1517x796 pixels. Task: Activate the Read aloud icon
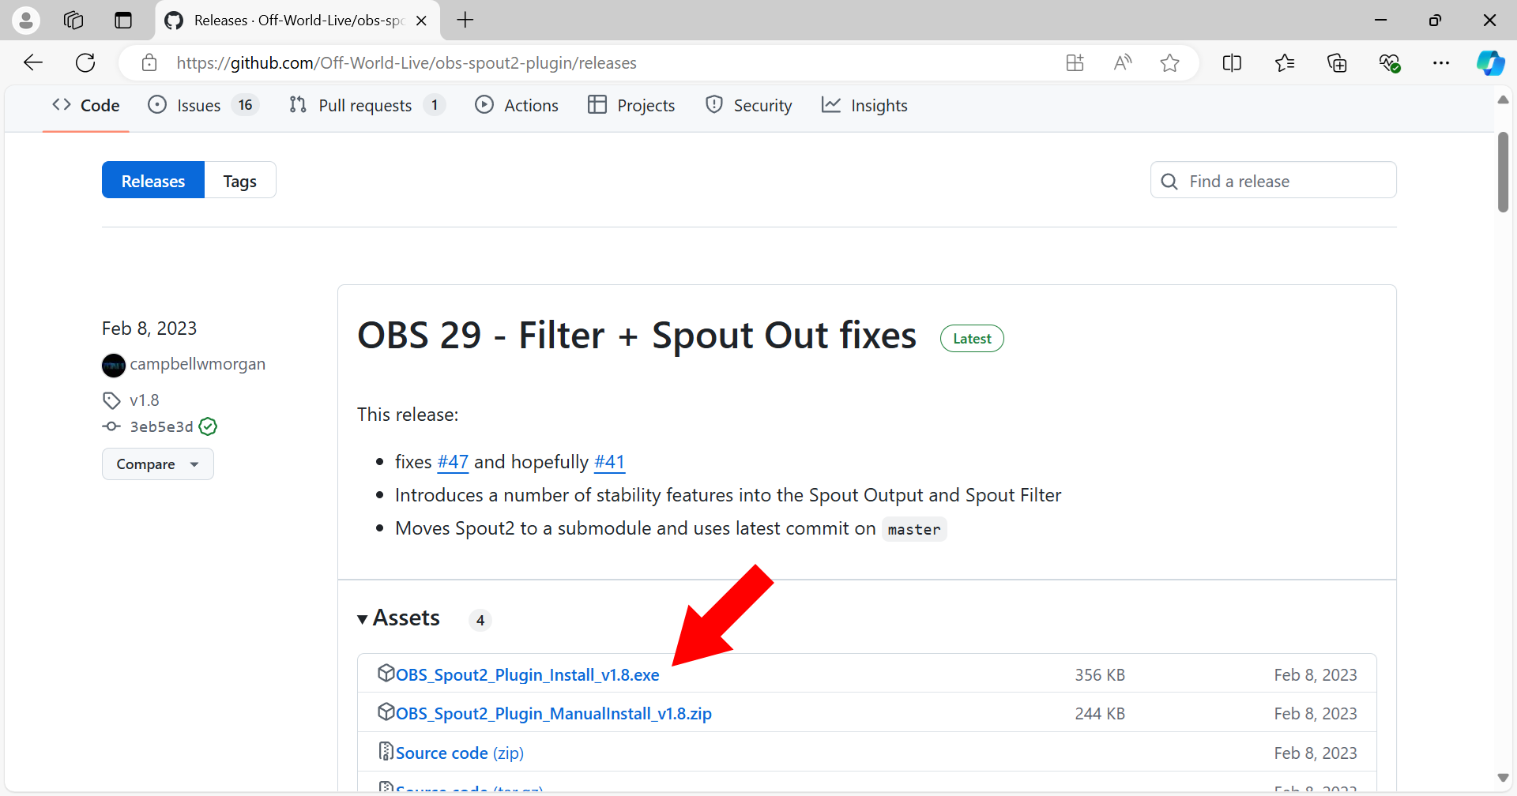point(1122,63)
